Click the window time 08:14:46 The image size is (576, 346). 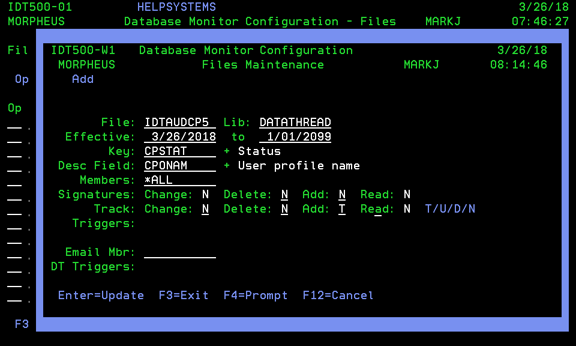click(518, 65)
